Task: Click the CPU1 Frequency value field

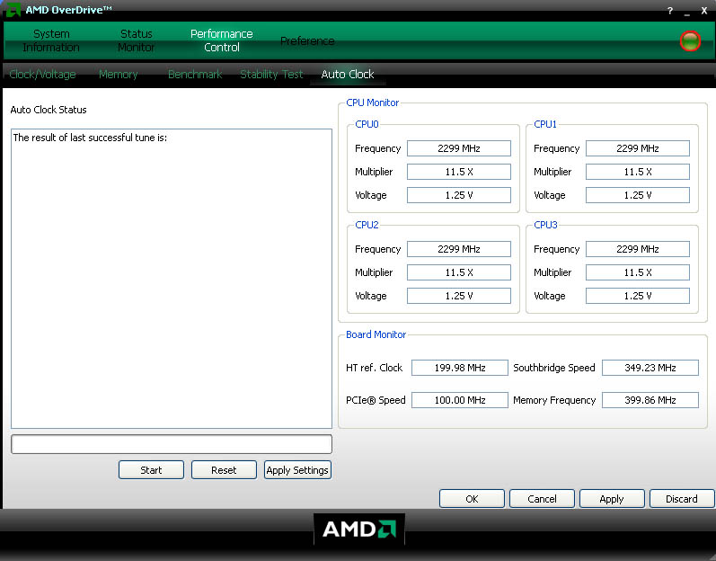Action: [x=638, y=148]
